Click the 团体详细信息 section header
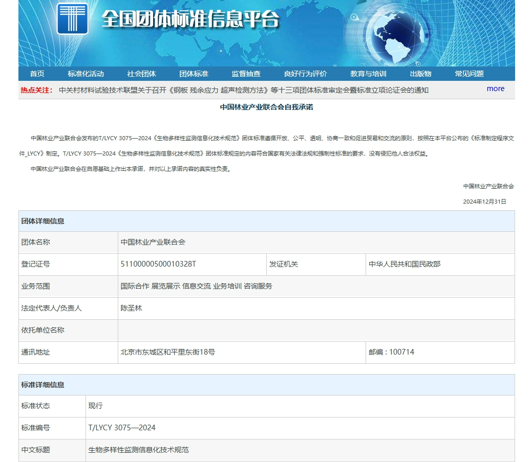Viewport: 532px width, 462px height. 267,221
